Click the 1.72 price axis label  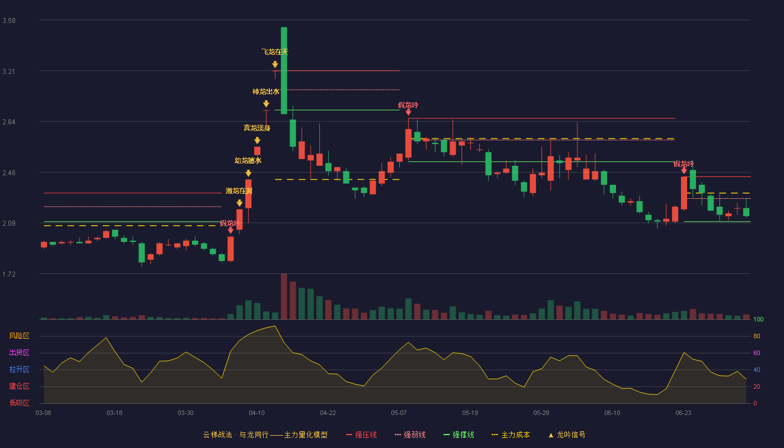click(9, 274)
